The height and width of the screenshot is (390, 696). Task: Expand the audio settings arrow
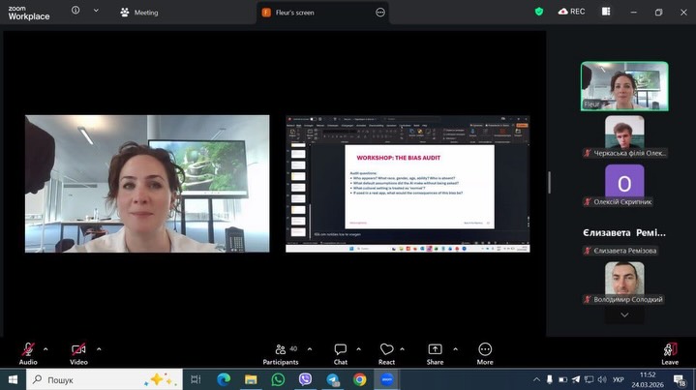point(47,348)
